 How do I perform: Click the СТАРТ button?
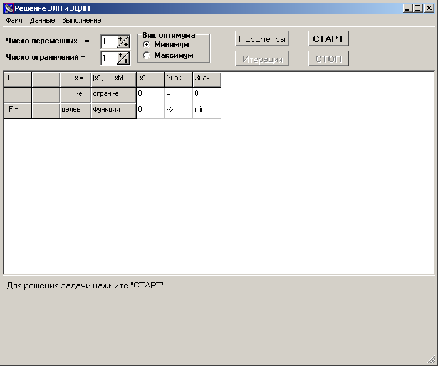328,39
